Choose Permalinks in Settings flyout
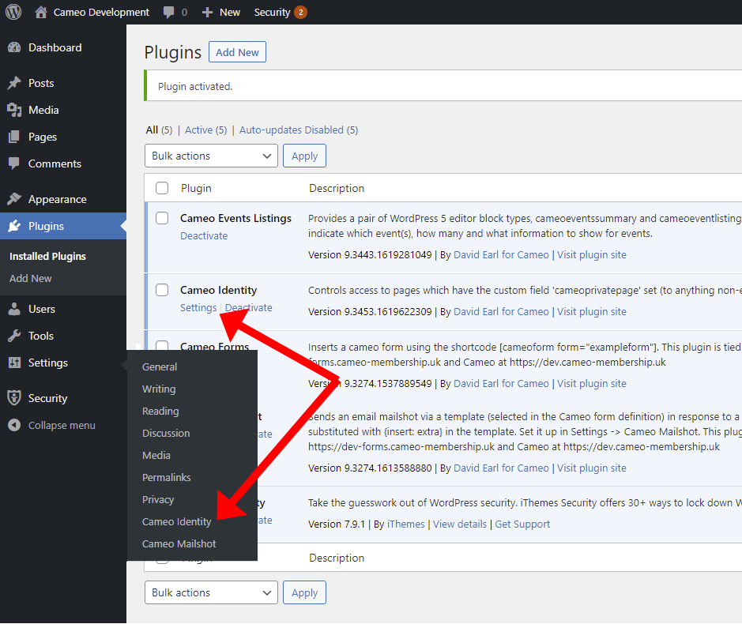 (167, 478)
